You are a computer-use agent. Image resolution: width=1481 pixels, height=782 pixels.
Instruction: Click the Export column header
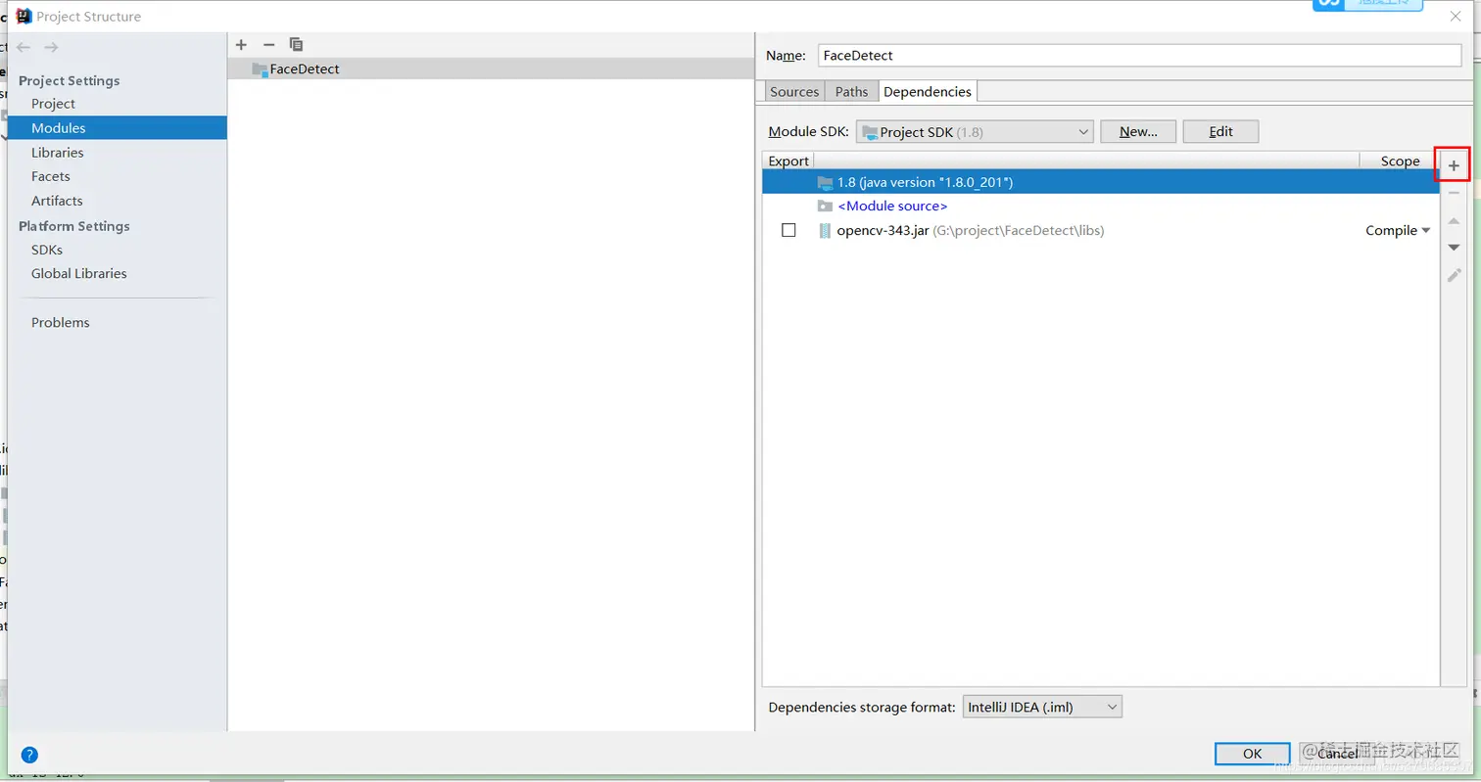tap(788, 161)
